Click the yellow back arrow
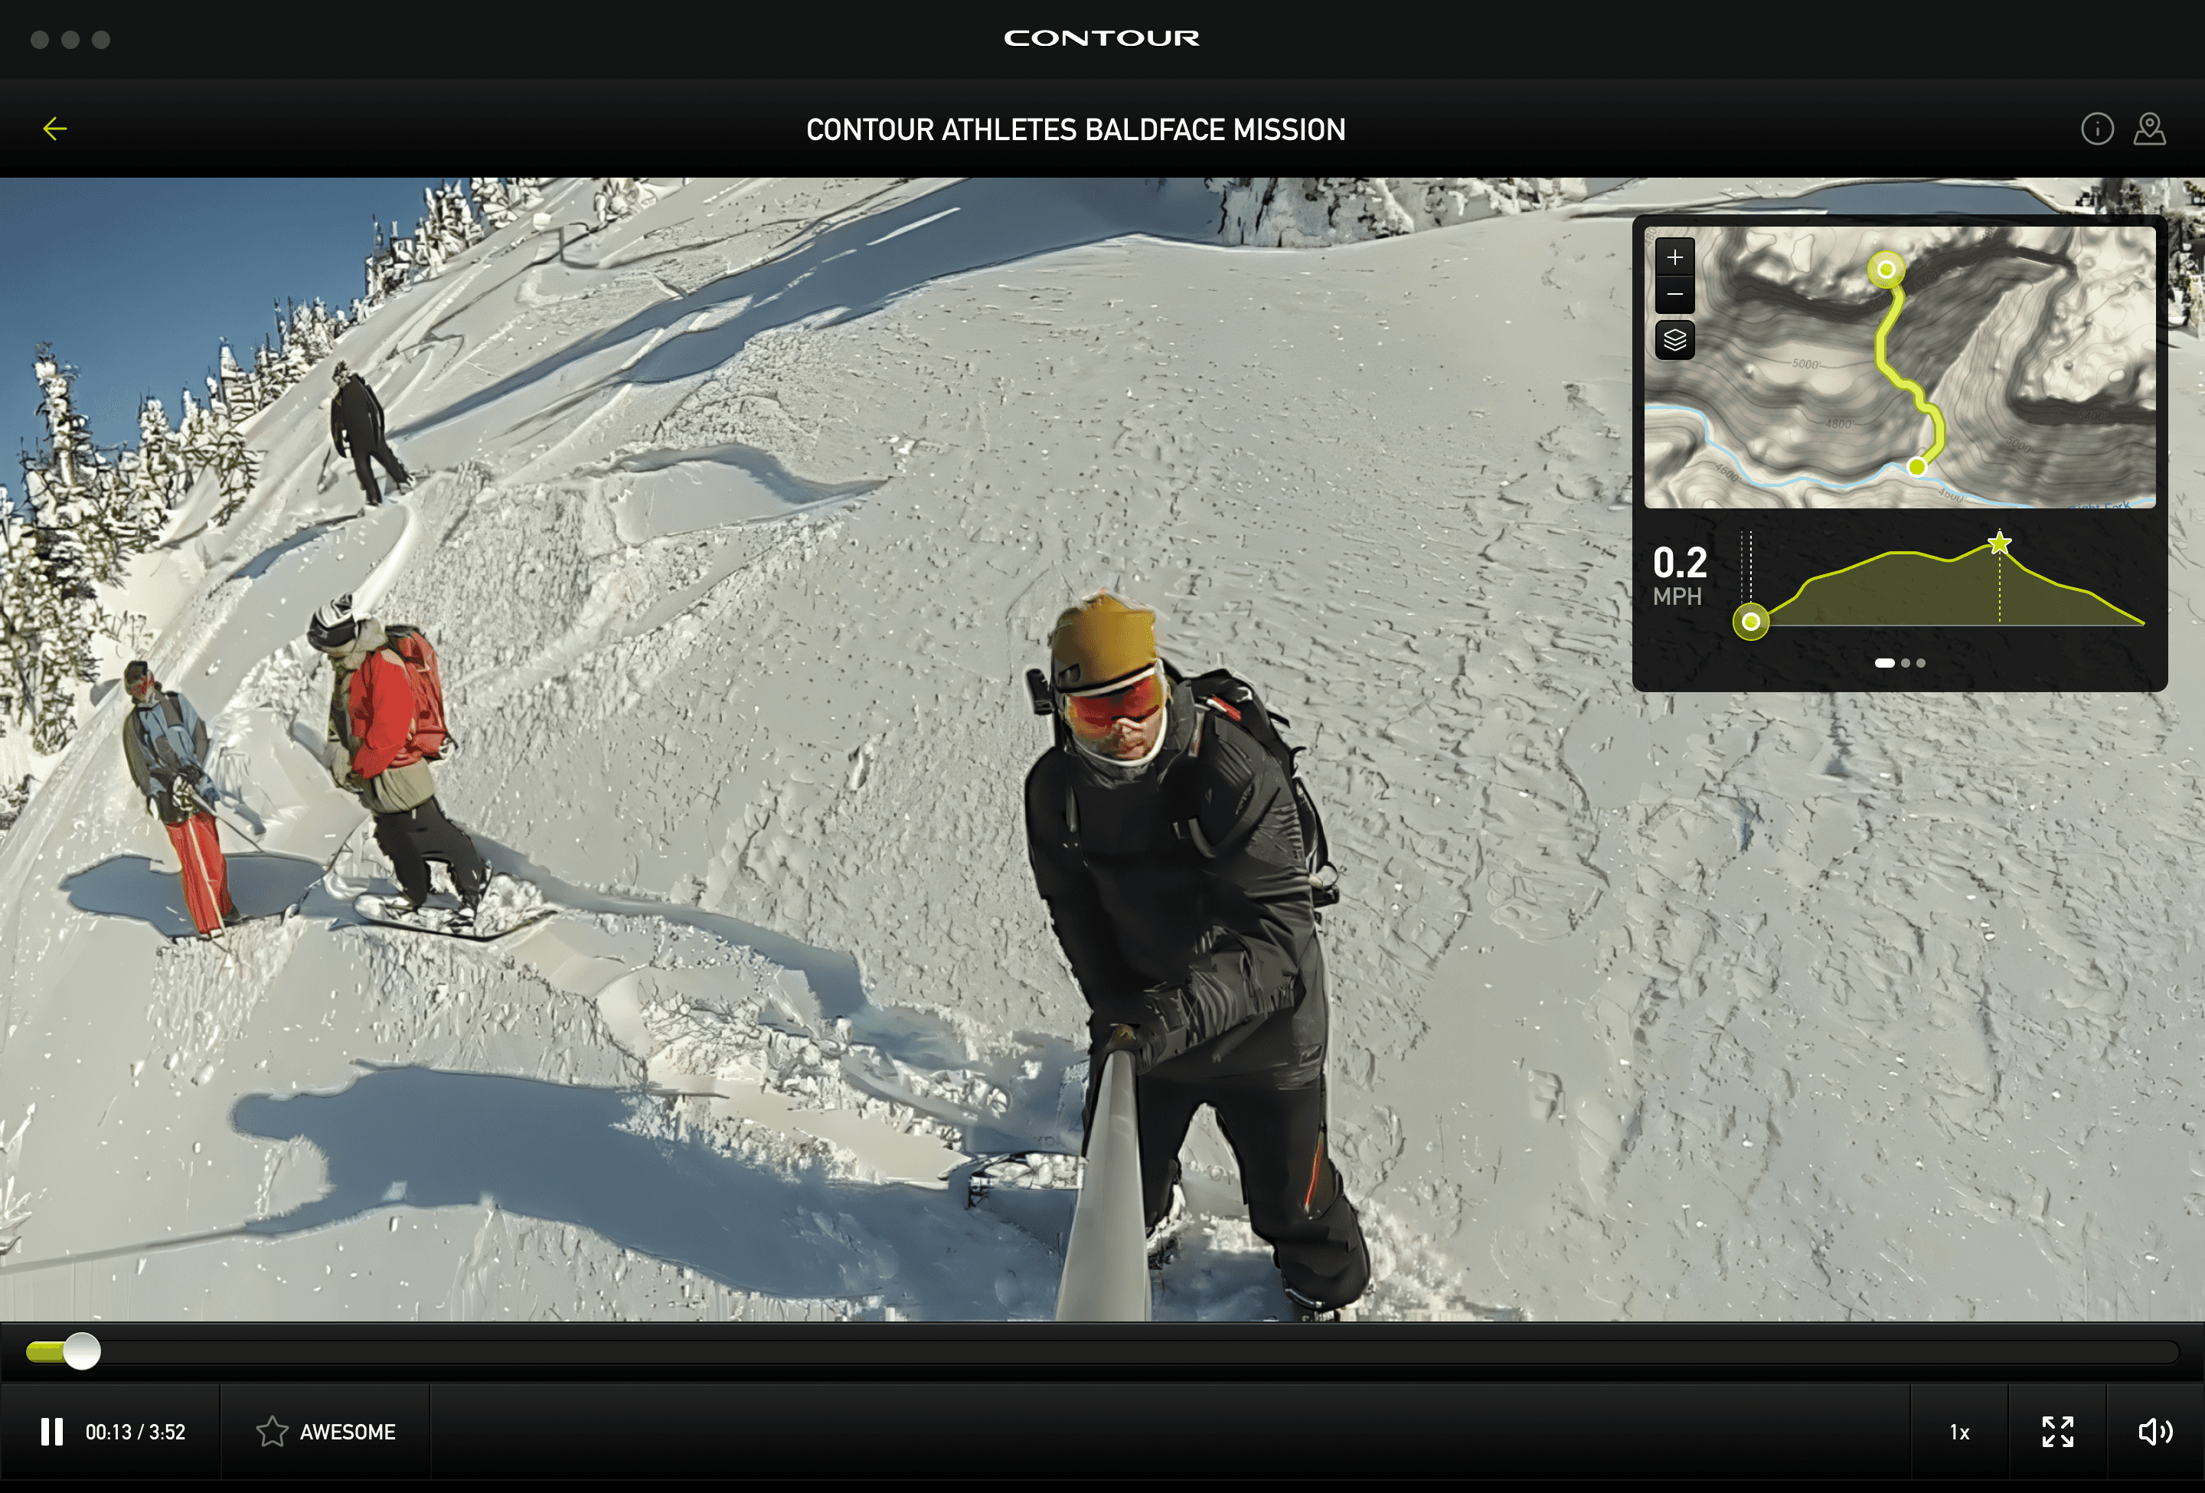The image size is (2205, 1493). [55, 129]
